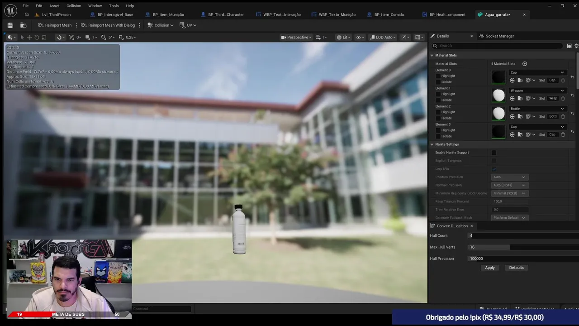Enable Highlight for Element 3
579x326 pixels.
click(x=438, y=130)
